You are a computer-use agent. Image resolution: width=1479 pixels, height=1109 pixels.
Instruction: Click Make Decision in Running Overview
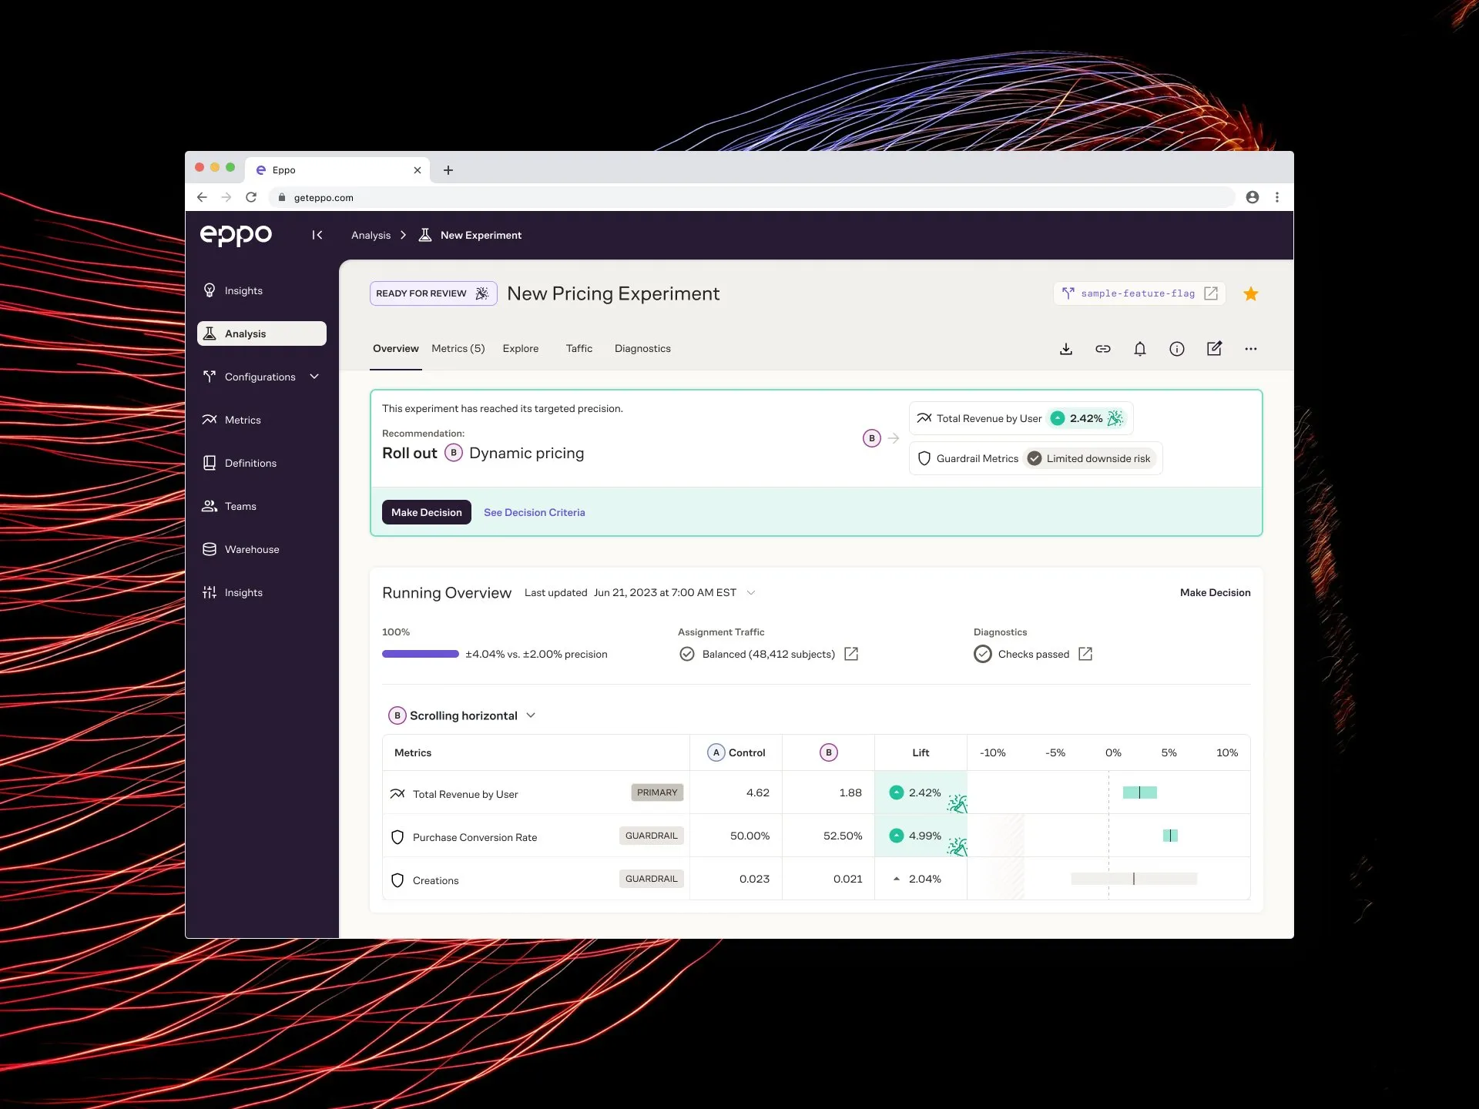pyautogui.click(x=1215, y=592)
